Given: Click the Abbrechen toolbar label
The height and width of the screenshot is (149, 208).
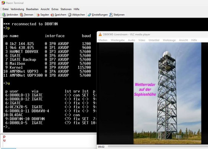Looking at the screenshot, I should (x=78, y=15).
